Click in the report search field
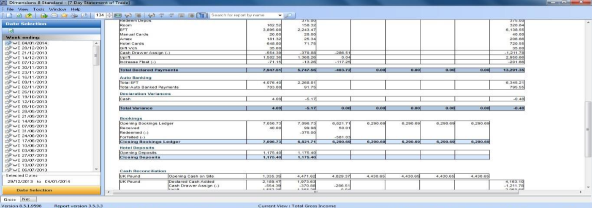The width and height of the screenshot is (592, 208). click(x=241, y=16)
